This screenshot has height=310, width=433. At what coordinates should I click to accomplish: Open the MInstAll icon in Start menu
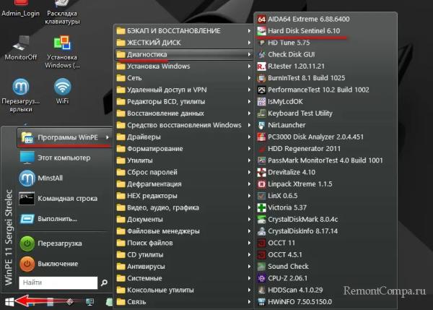click(x=27, y=178)
